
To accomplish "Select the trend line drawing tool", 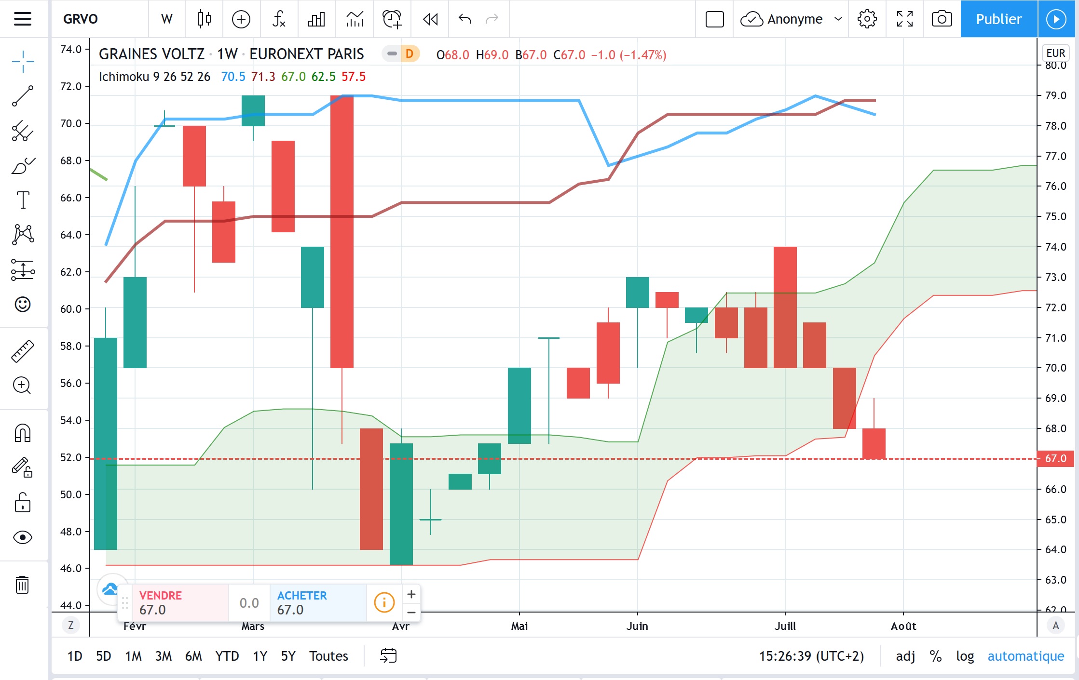I will [23, 96].
